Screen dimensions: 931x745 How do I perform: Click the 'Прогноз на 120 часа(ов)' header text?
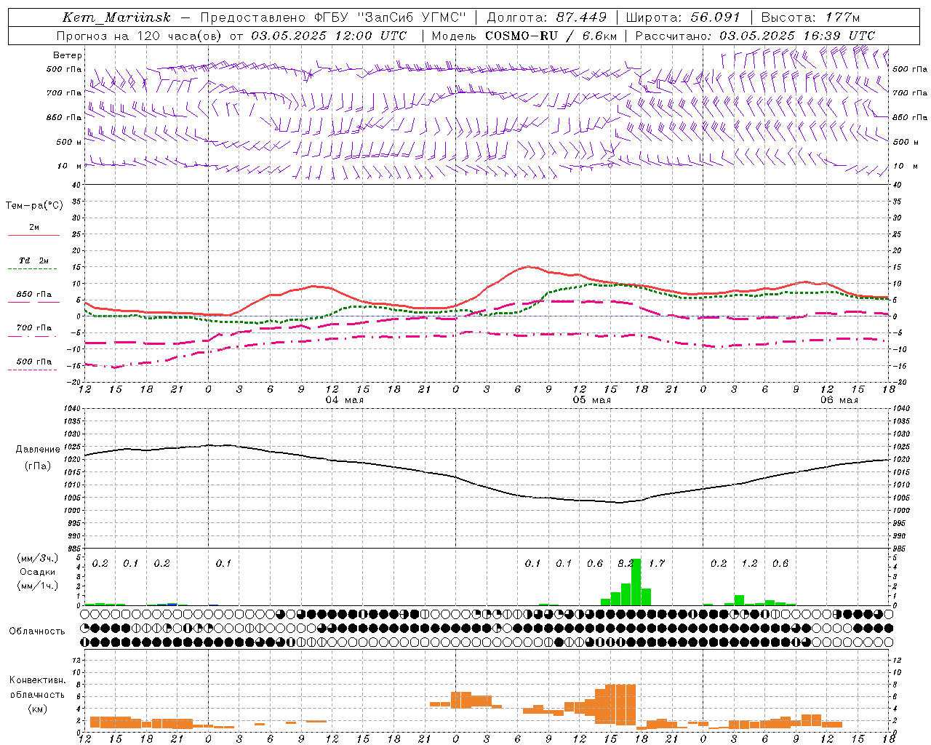pyautogui.click(x=140, y=36)
